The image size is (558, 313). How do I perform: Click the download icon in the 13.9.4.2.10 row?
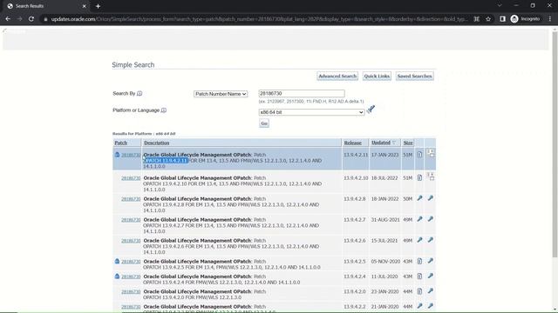pyautogui.click(x=431, y=176)
